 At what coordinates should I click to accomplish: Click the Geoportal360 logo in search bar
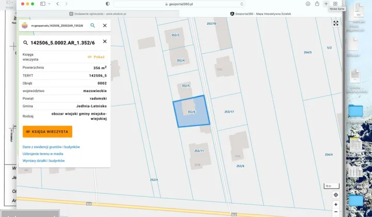click(x=25, y=25)
